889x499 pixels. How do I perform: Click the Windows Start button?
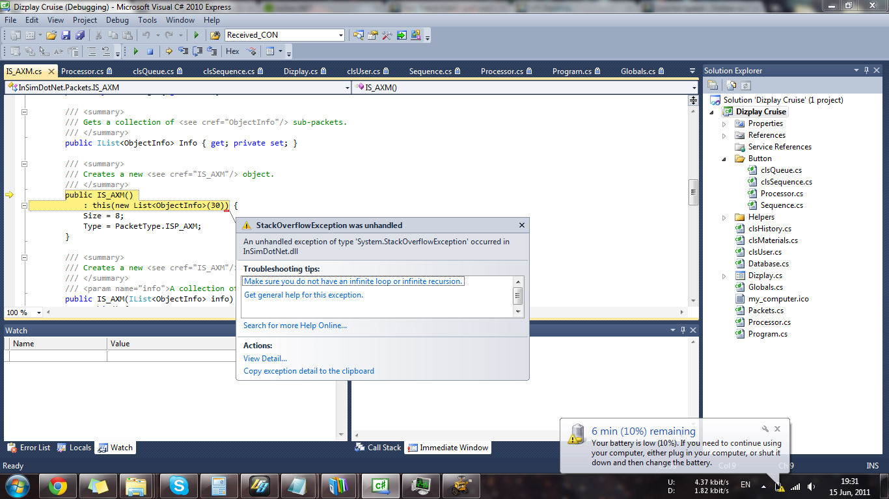[x=18, y=485]
